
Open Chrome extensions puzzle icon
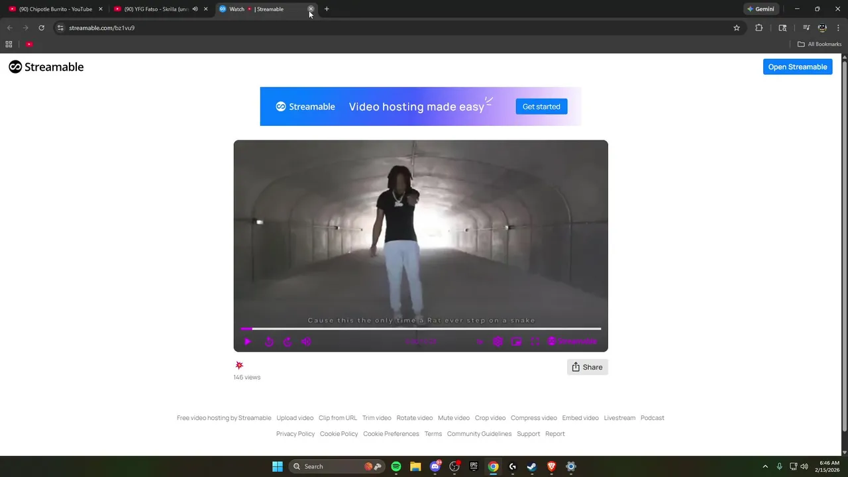(x=759, y=28)
